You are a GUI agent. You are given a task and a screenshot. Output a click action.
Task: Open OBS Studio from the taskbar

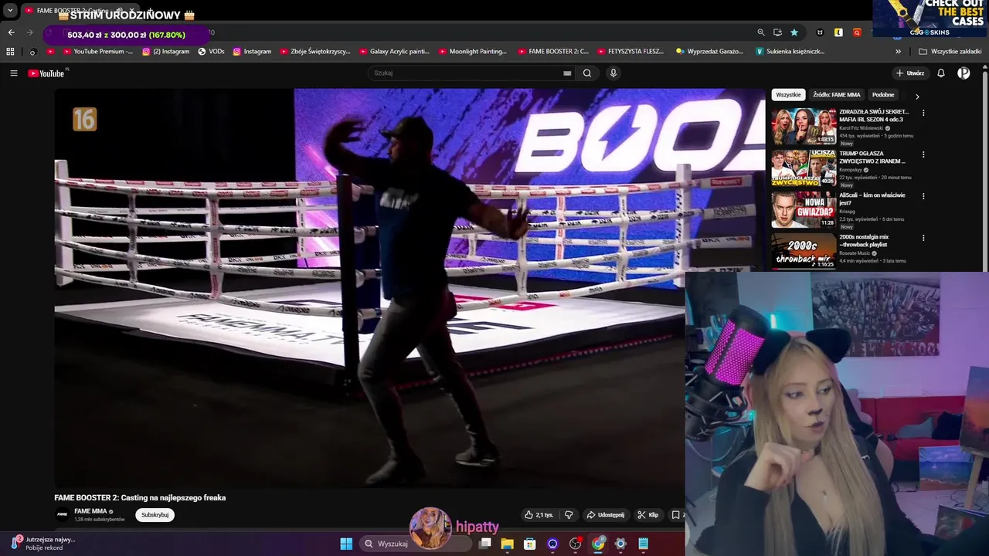pyautogui.click(x=575, y=544)
